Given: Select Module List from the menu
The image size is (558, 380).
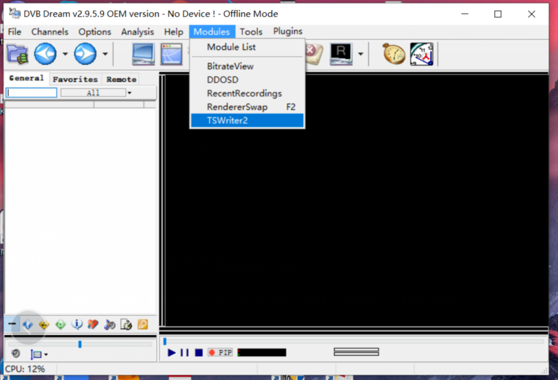Looking at the screenshot, I should (248, 47).
